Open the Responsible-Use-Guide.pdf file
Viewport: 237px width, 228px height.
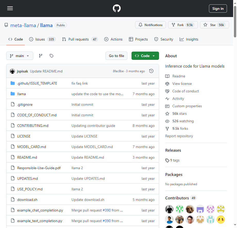(39, 168)
